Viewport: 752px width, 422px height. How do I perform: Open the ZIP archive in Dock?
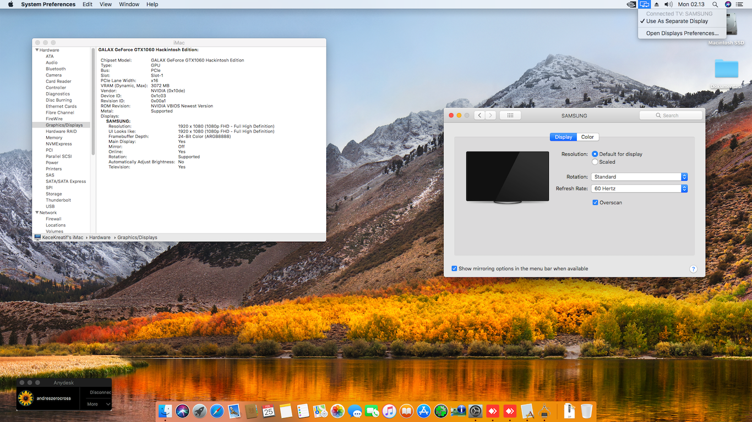[x=570, y=411]
